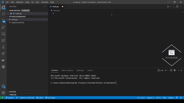
Task: Open the launch profile dropdown beside plus
Action: [x=168, y=70]
